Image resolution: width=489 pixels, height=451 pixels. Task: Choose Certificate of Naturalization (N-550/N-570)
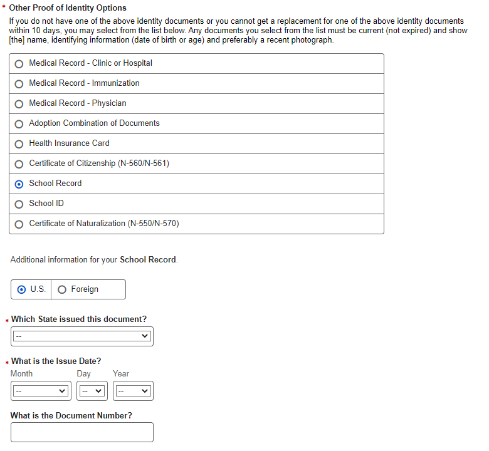point(19,224)
